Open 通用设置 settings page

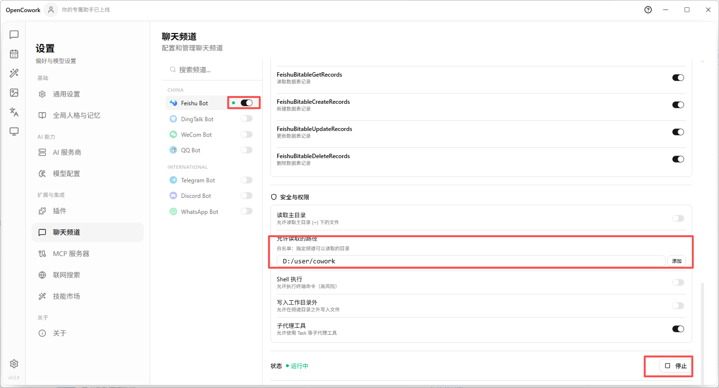point(87,94)
